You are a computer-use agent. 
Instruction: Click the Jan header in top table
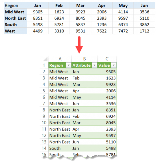coord(38,5)
